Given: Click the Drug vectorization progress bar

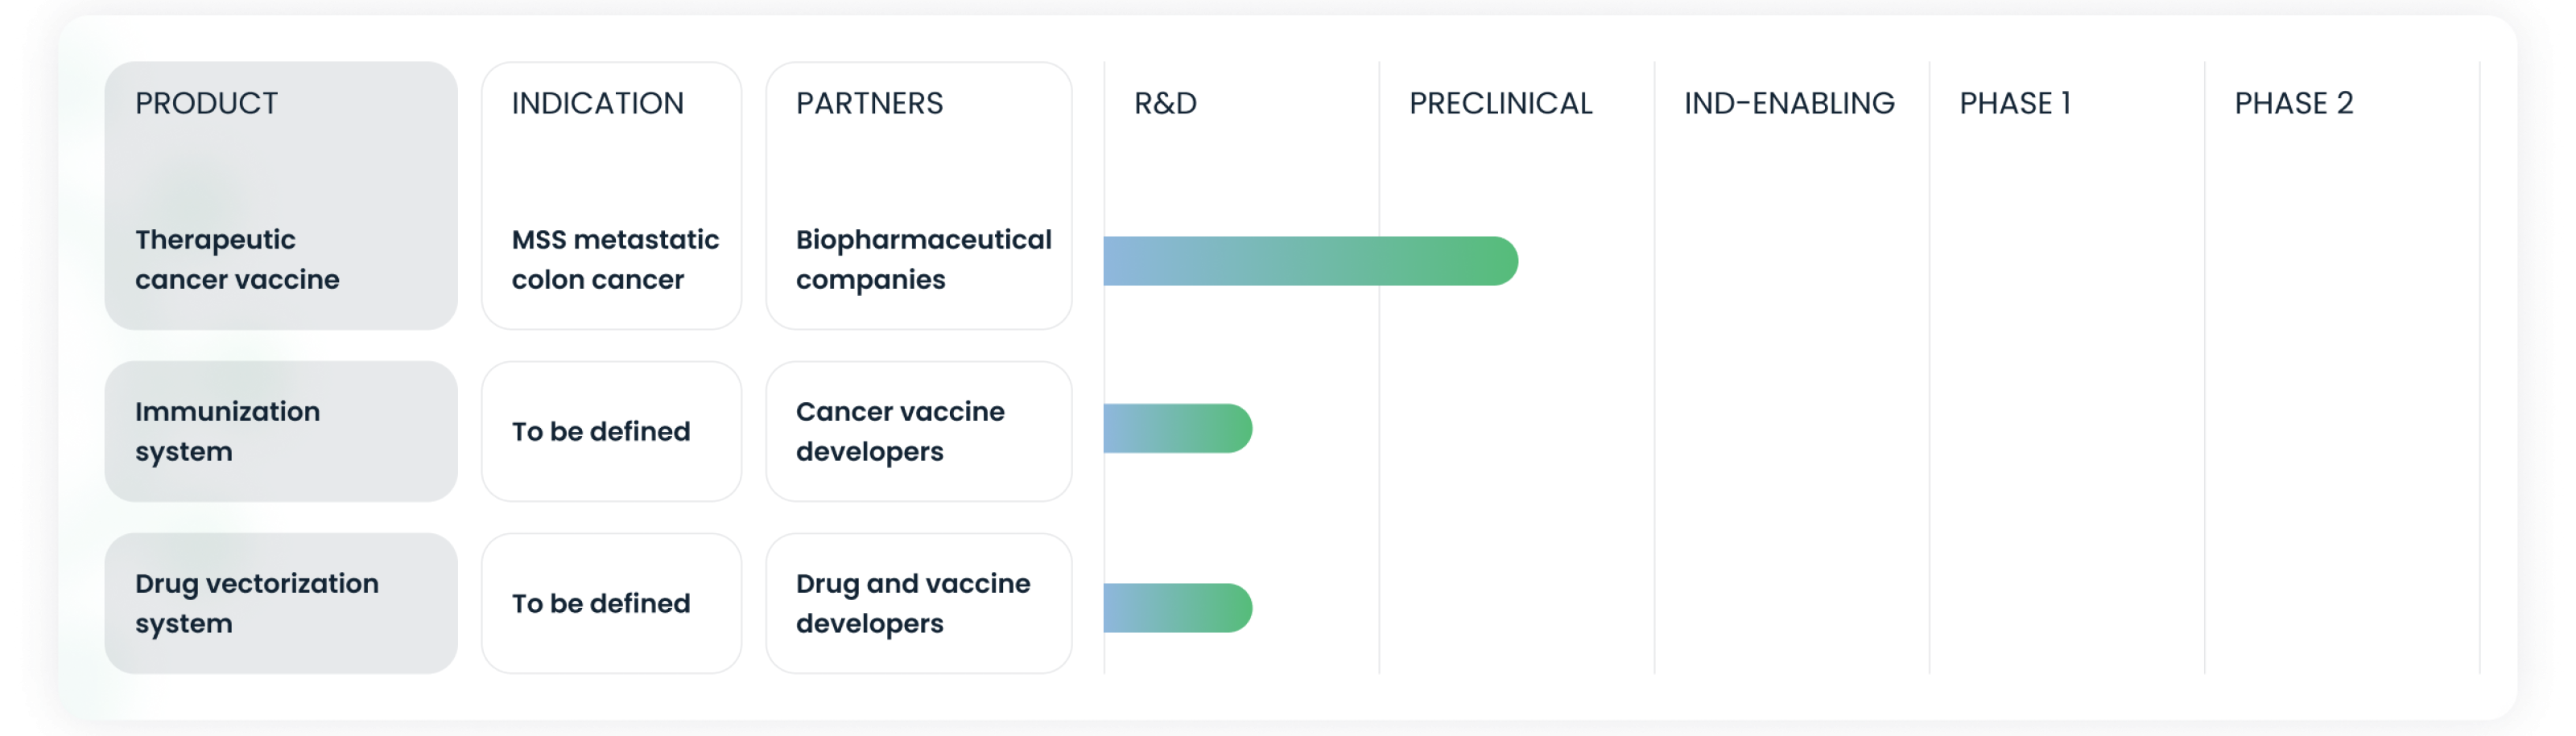Looking at the screenshot, I should tap(1178, 608).
